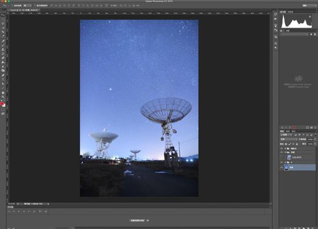Select the Hand tool
Viewport: 318px width, 229px height.
pos(3,93)
